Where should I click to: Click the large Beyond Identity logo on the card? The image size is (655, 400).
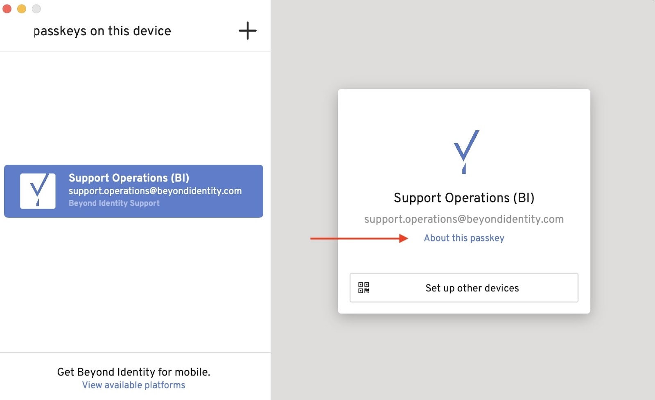(x=466, y=151)
